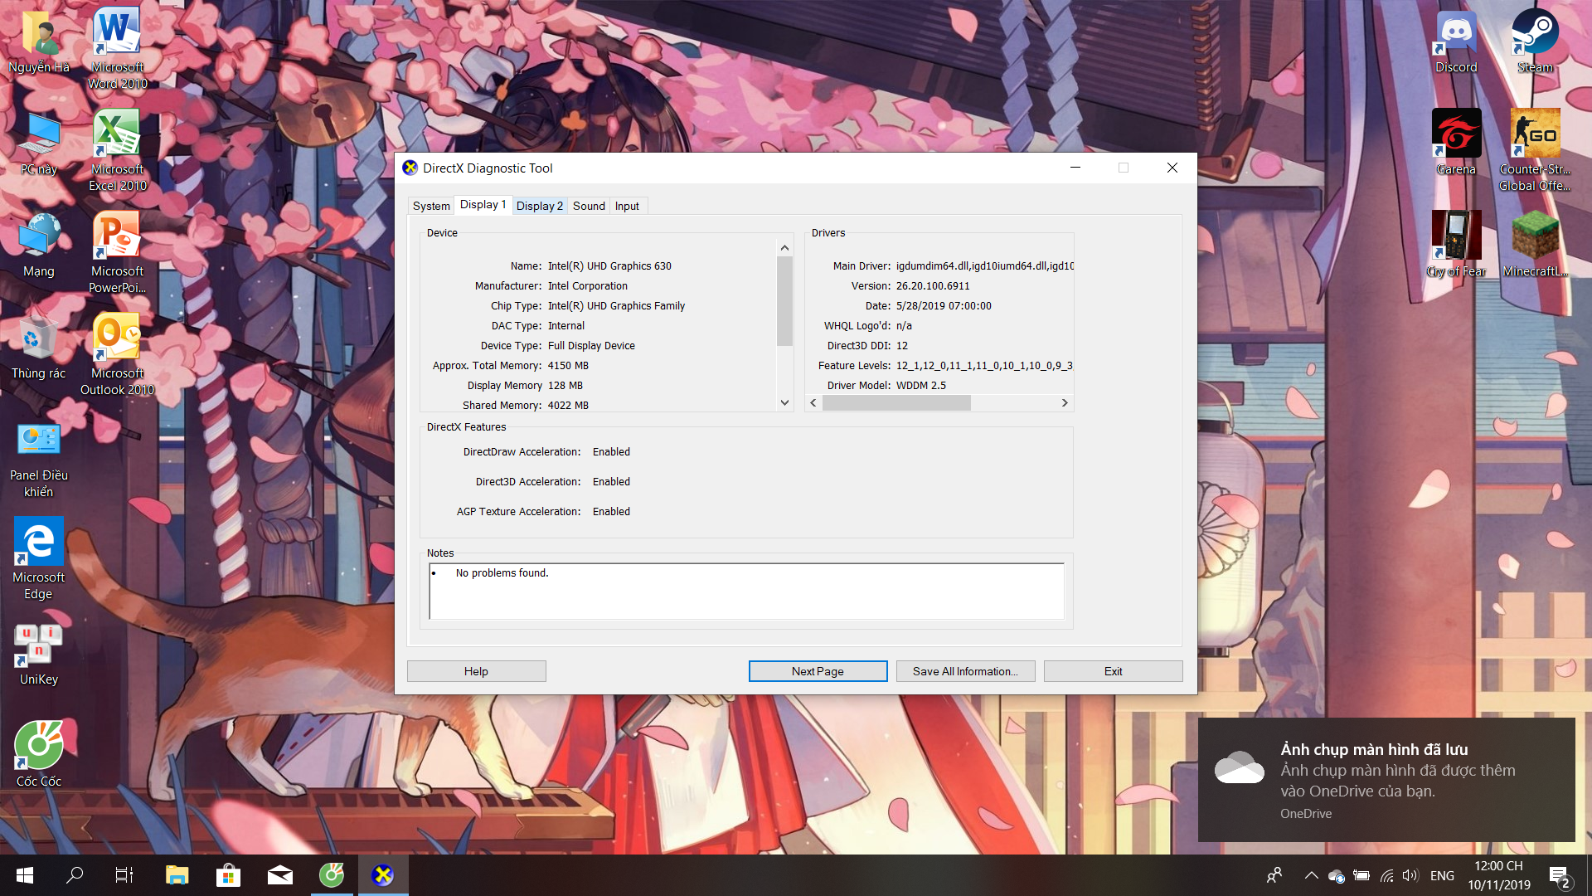Open Wi-Fi network tray icon
1592x896 pixels.
pyautogui.click(x=1386, y=875)
